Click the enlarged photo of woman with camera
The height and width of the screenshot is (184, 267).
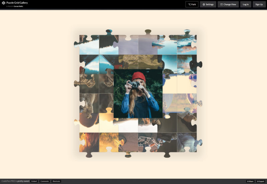[x=138, y=93]
